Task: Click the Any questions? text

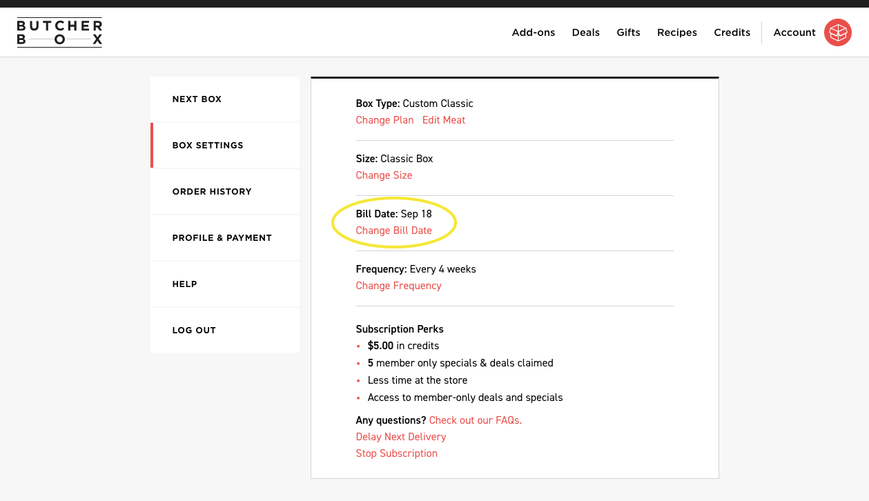Action: point(391,420)
